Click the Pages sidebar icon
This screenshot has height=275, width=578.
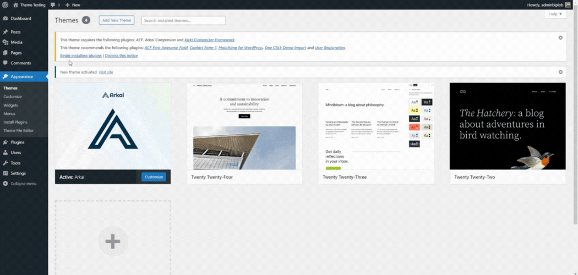6,53
